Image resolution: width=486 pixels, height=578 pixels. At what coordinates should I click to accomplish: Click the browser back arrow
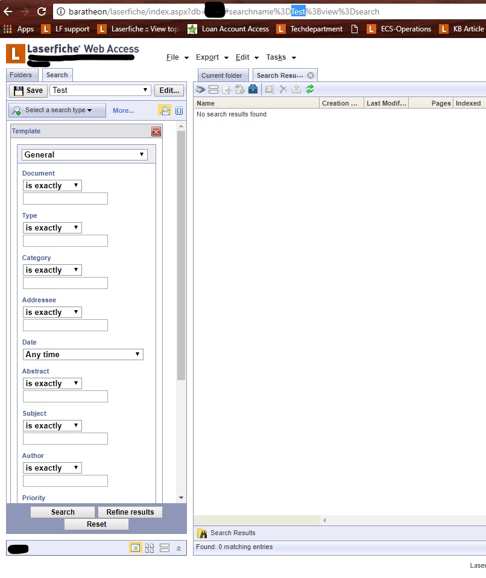tap(8, 11)
